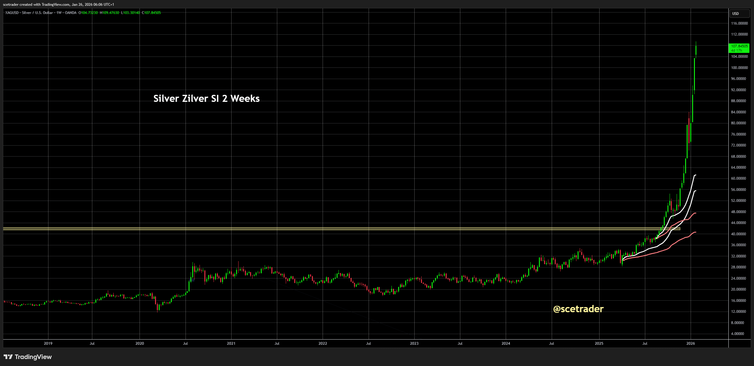
Task: Click the @scetrader watermark text
Action: tap(578, 309)
